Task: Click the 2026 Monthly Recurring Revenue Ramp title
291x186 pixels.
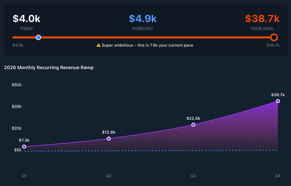Action: tap(49, 68)
